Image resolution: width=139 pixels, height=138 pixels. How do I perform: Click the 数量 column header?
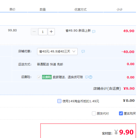[x=43, y=10]
